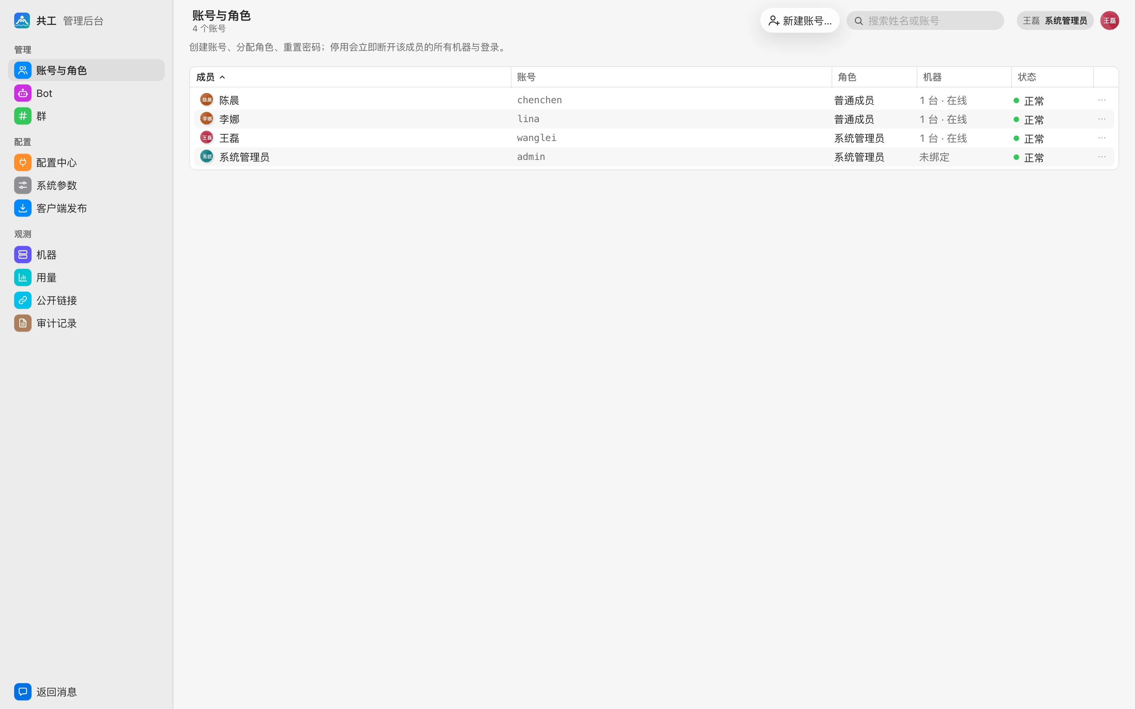Viewport: 1135px width, 709px height.
Task: Open the 审计记录 document icon
Action: [22, 323]
